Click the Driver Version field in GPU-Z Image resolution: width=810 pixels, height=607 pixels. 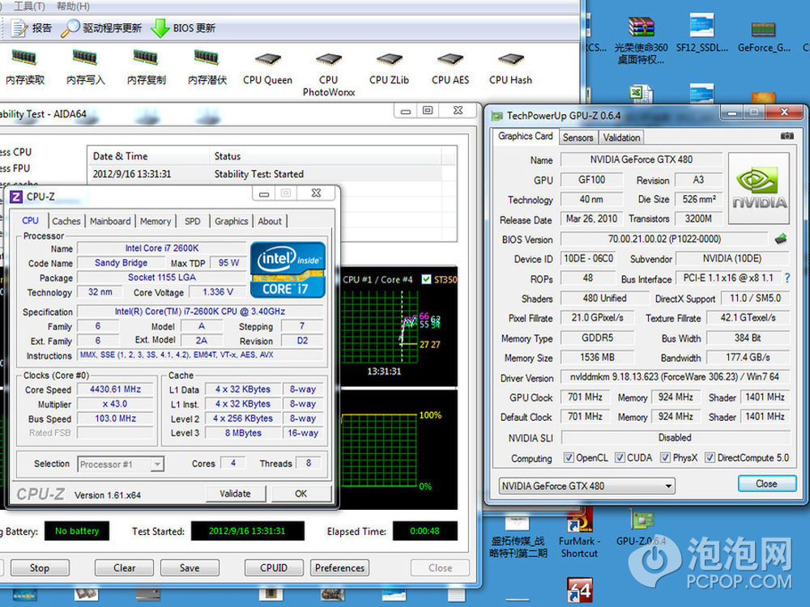(x=675, y=377)
